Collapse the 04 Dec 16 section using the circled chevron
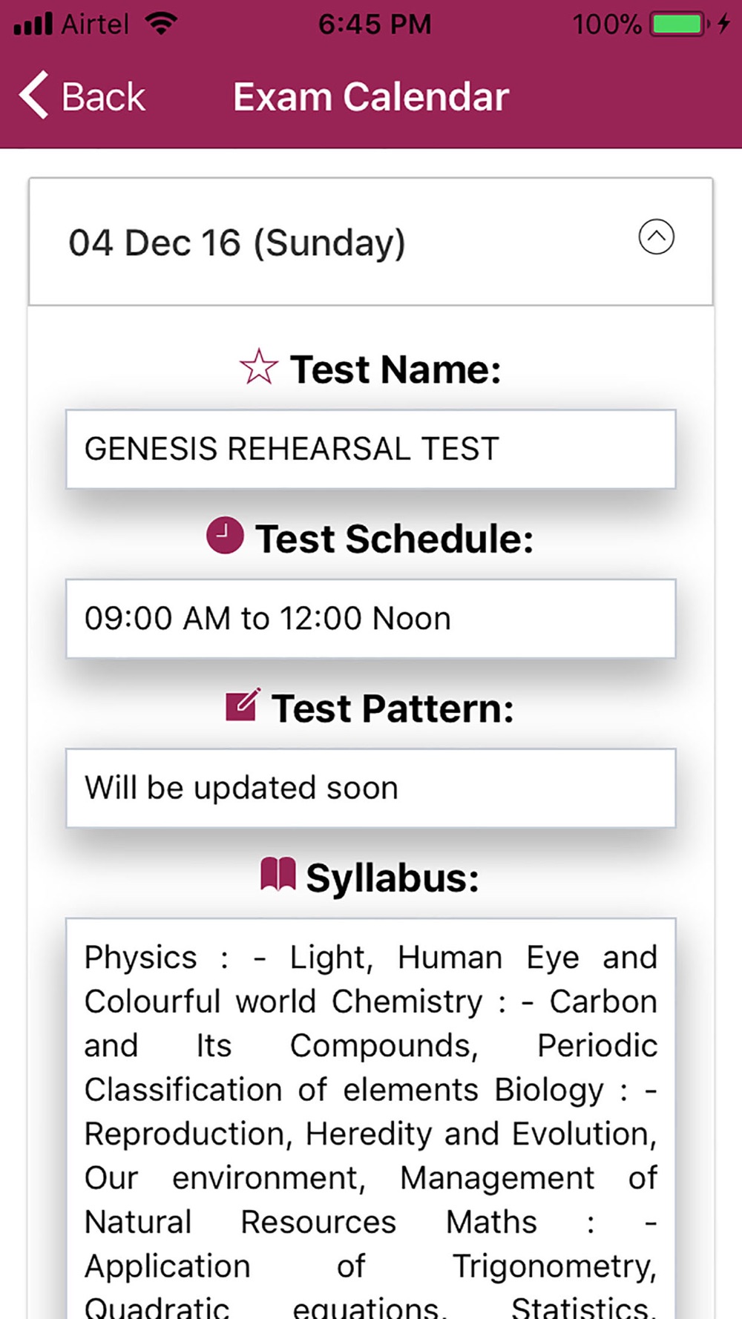The width and height of the screenshot is (742, 1319). (x=656, y=237)
